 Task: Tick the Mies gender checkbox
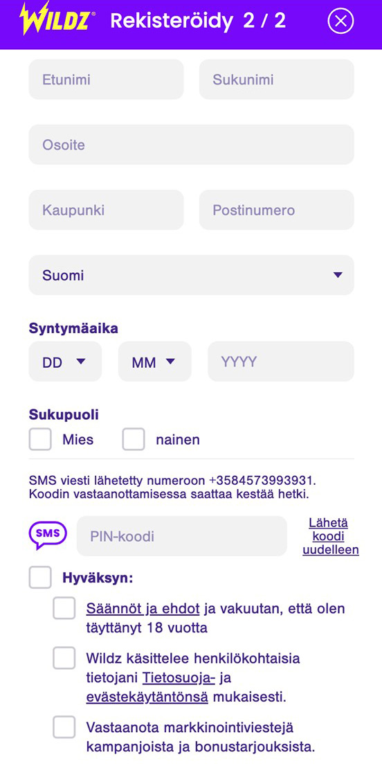[40, 439]
